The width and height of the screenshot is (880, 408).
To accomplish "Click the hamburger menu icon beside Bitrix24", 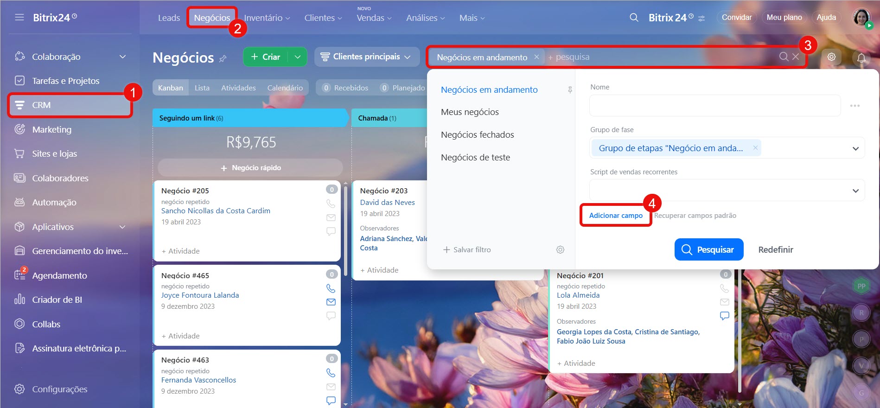I will [x=19, y=18].
